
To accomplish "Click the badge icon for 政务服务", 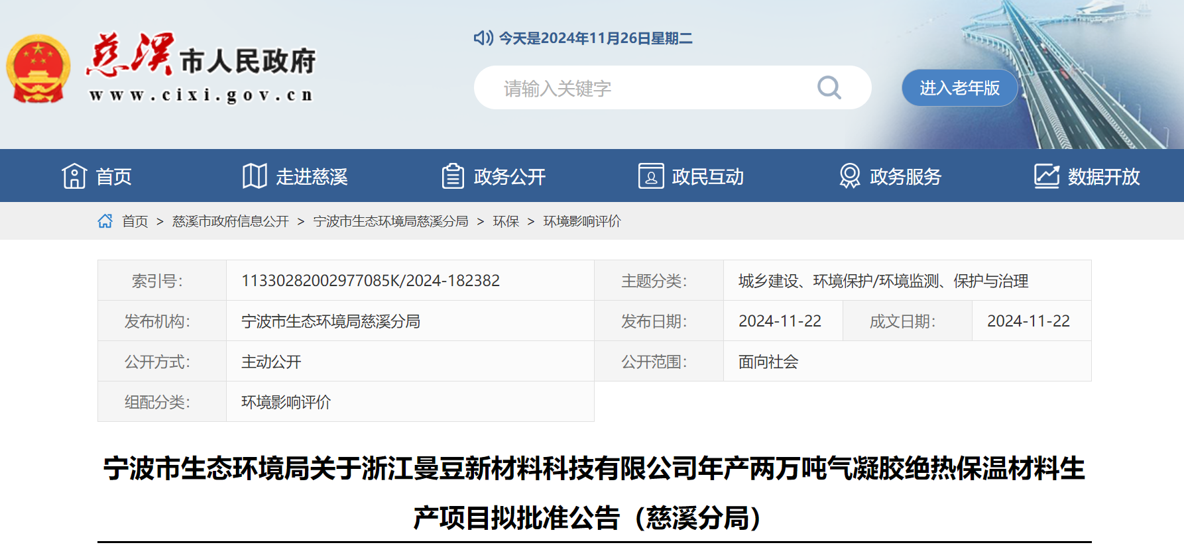I will (849, 176).
